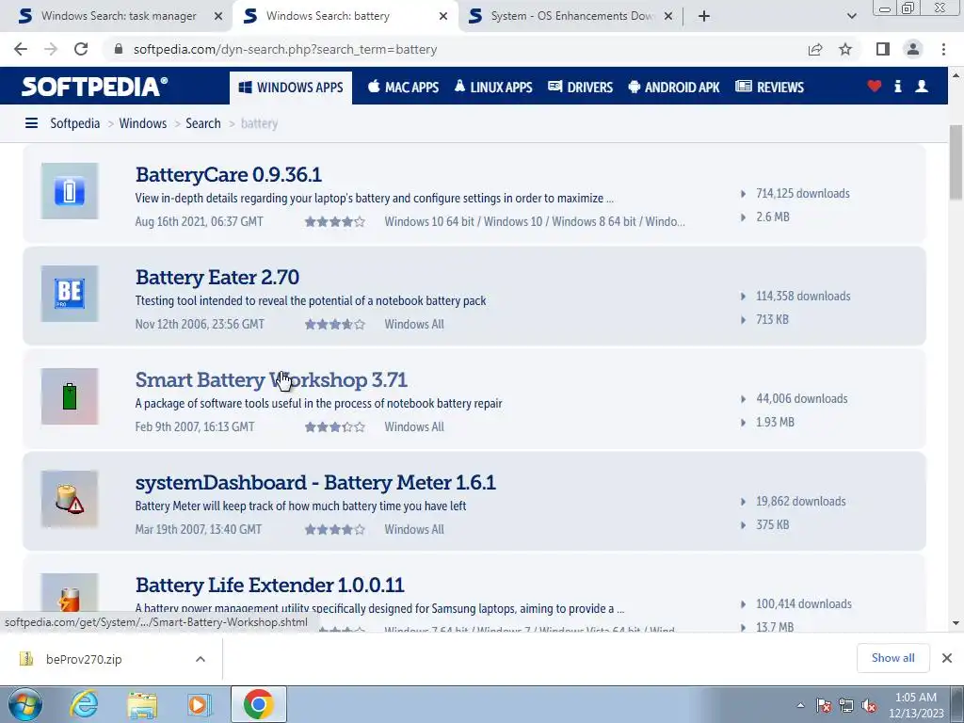Click the Battery Eater star rating

(x=335, y=325)
